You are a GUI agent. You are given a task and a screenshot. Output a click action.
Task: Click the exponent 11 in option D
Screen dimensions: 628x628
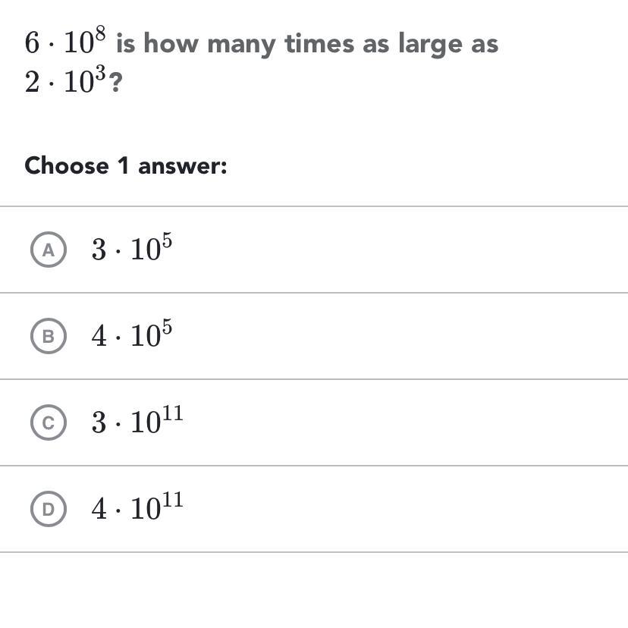coord(172,500)
